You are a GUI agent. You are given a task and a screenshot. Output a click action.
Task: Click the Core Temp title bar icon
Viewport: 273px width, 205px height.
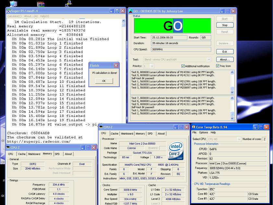[193, 127]
